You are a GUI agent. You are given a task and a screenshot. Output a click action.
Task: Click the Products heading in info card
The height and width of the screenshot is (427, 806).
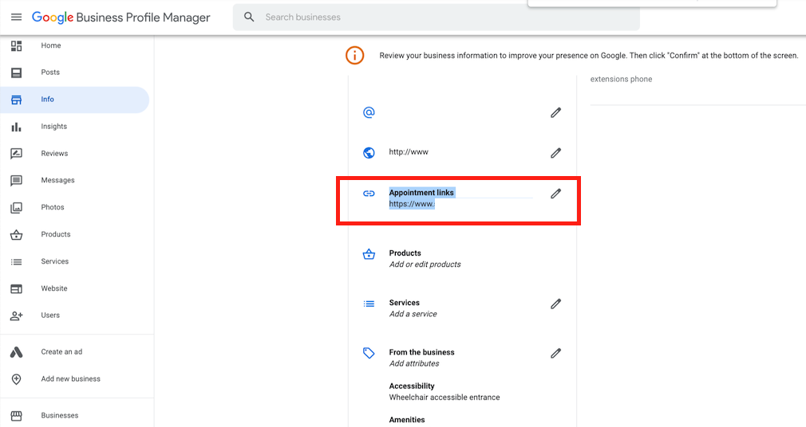tap(405, 253)
